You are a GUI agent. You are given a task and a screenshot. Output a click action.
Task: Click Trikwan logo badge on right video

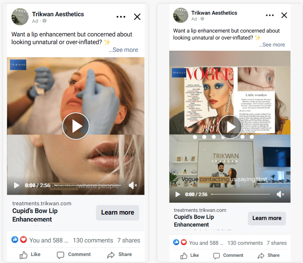click(179, 73)
